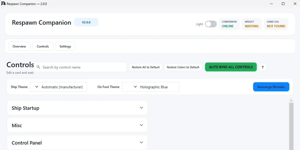
Task: Open the question mark help button
Action: click(263, 67)
